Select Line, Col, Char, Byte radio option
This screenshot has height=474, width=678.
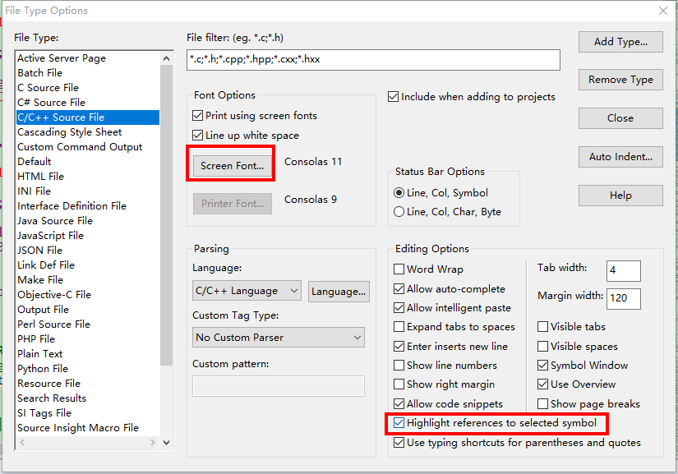pyautogui.click(x=399, y=212)
